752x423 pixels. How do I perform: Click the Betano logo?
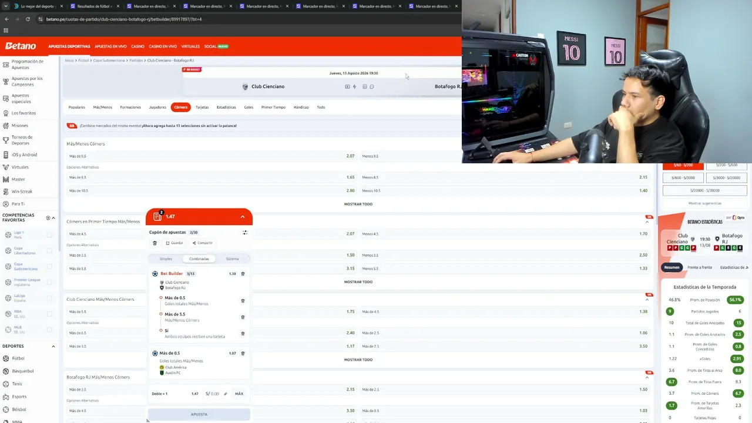point(21,46)
